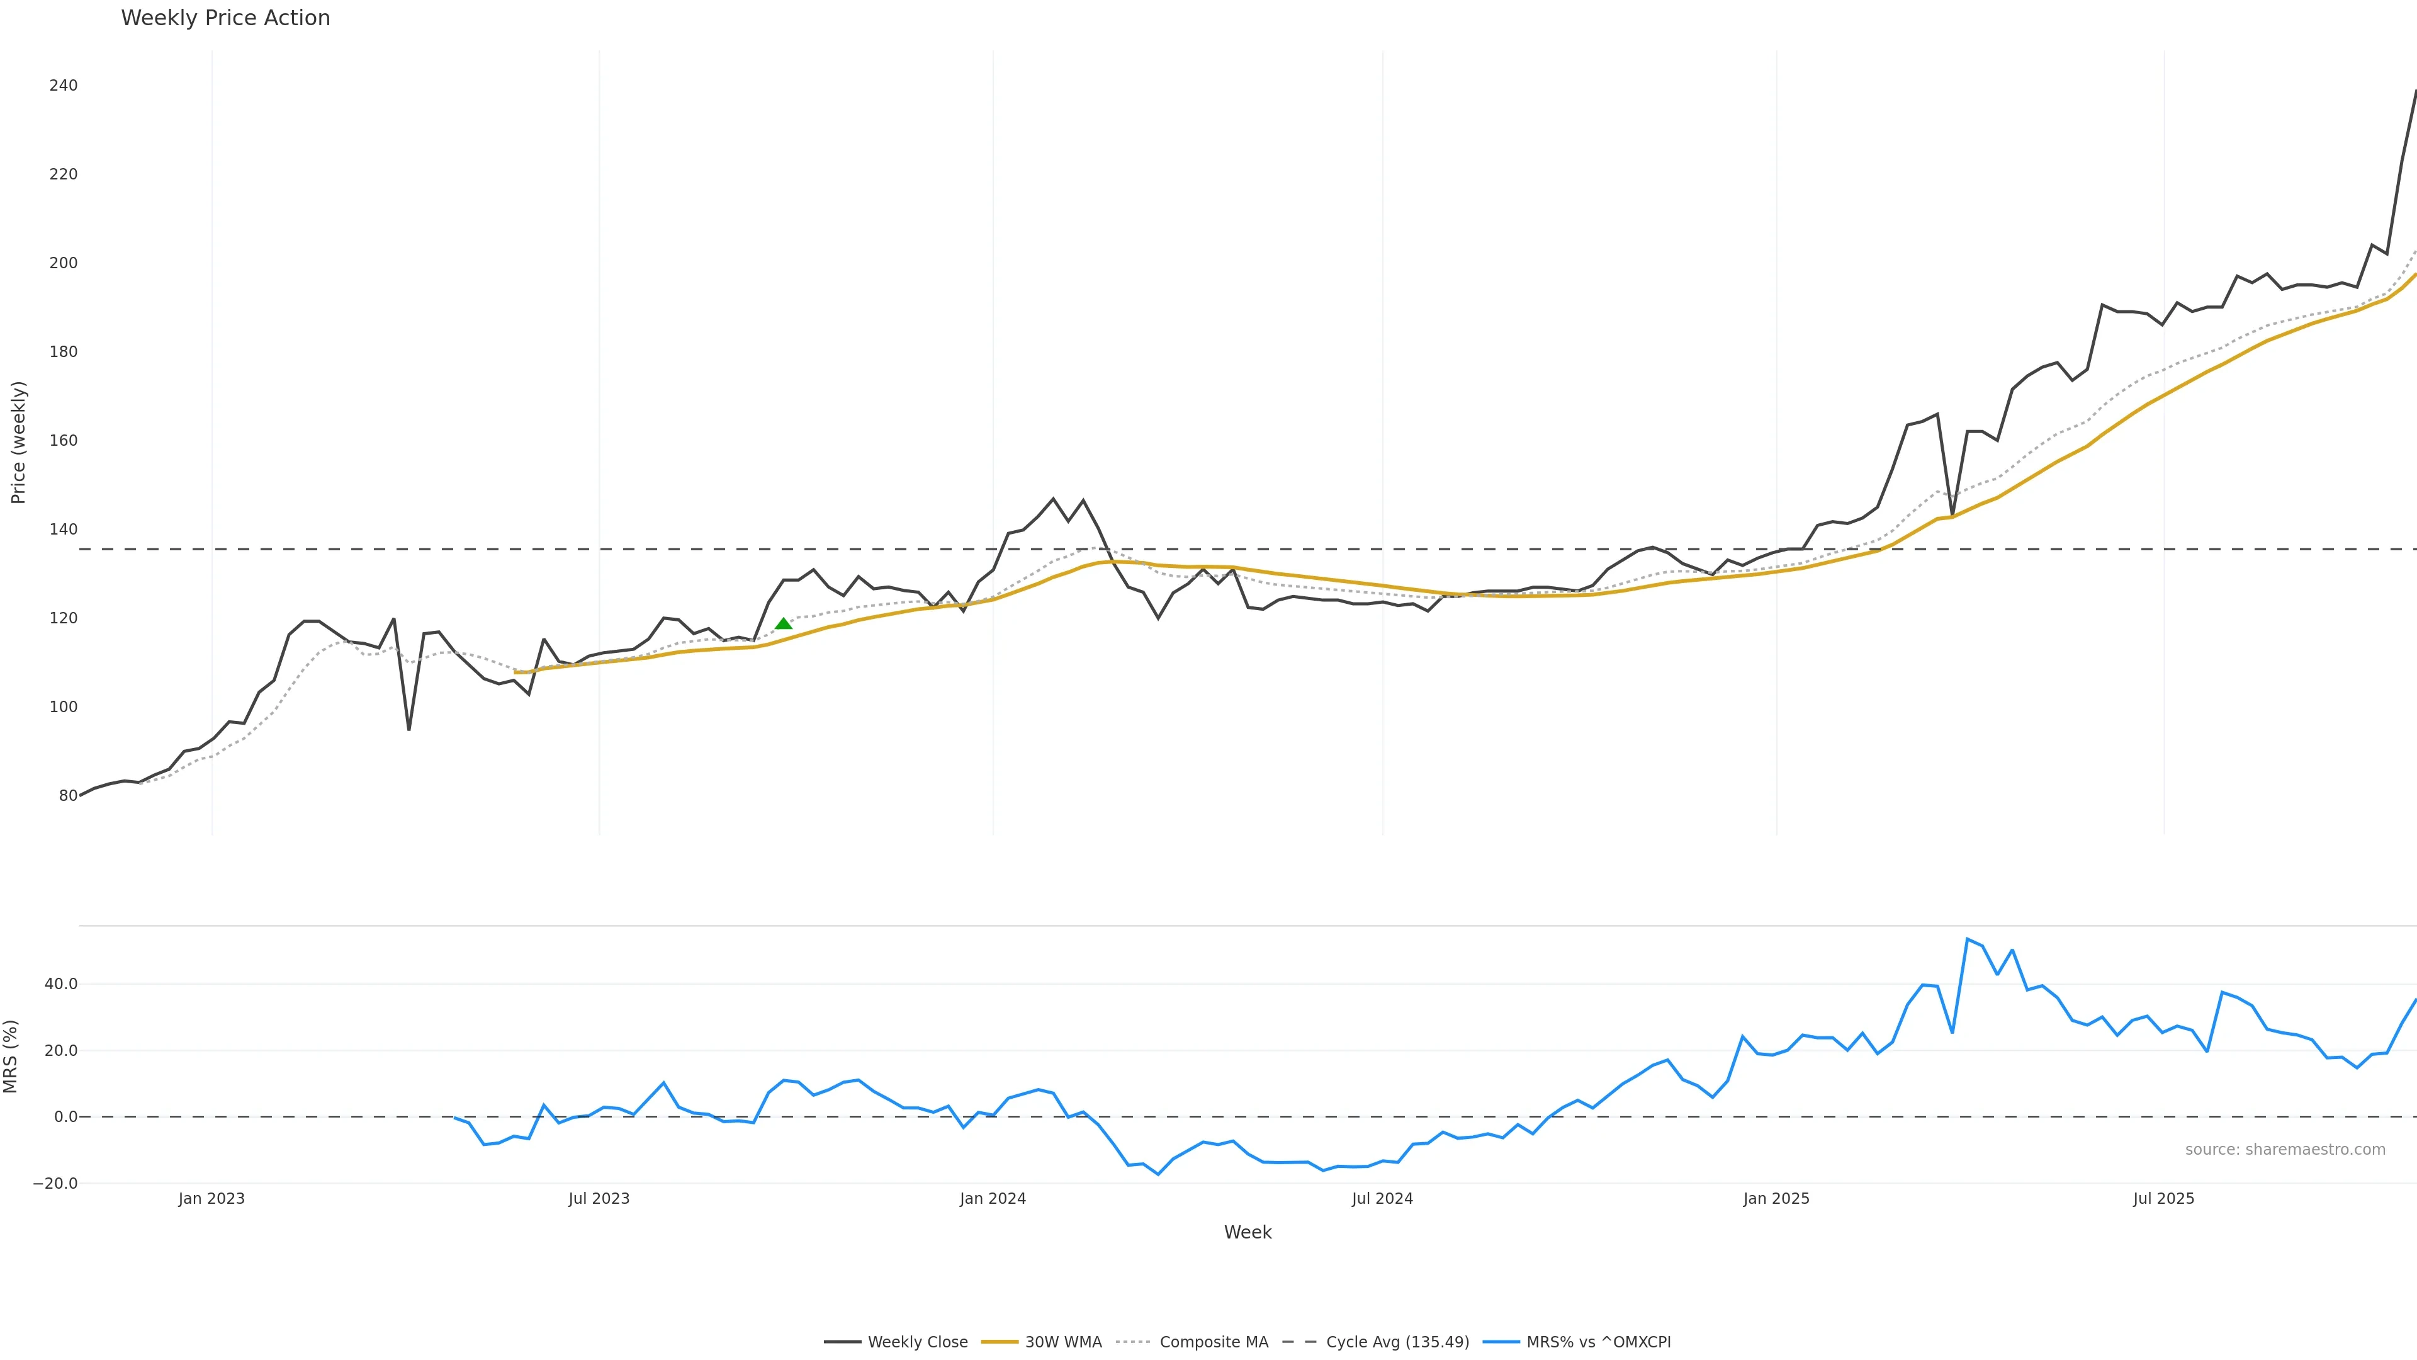The image size is (2417, 1360).
Task: Select the Jan 2024 x-axis tick label
Action: [x=993, y=1199]
